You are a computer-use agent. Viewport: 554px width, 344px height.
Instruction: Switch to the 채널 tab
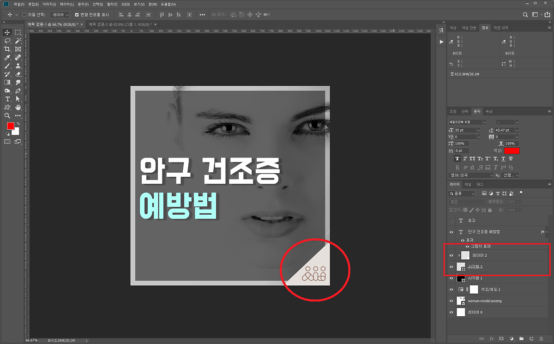[468, 184]
